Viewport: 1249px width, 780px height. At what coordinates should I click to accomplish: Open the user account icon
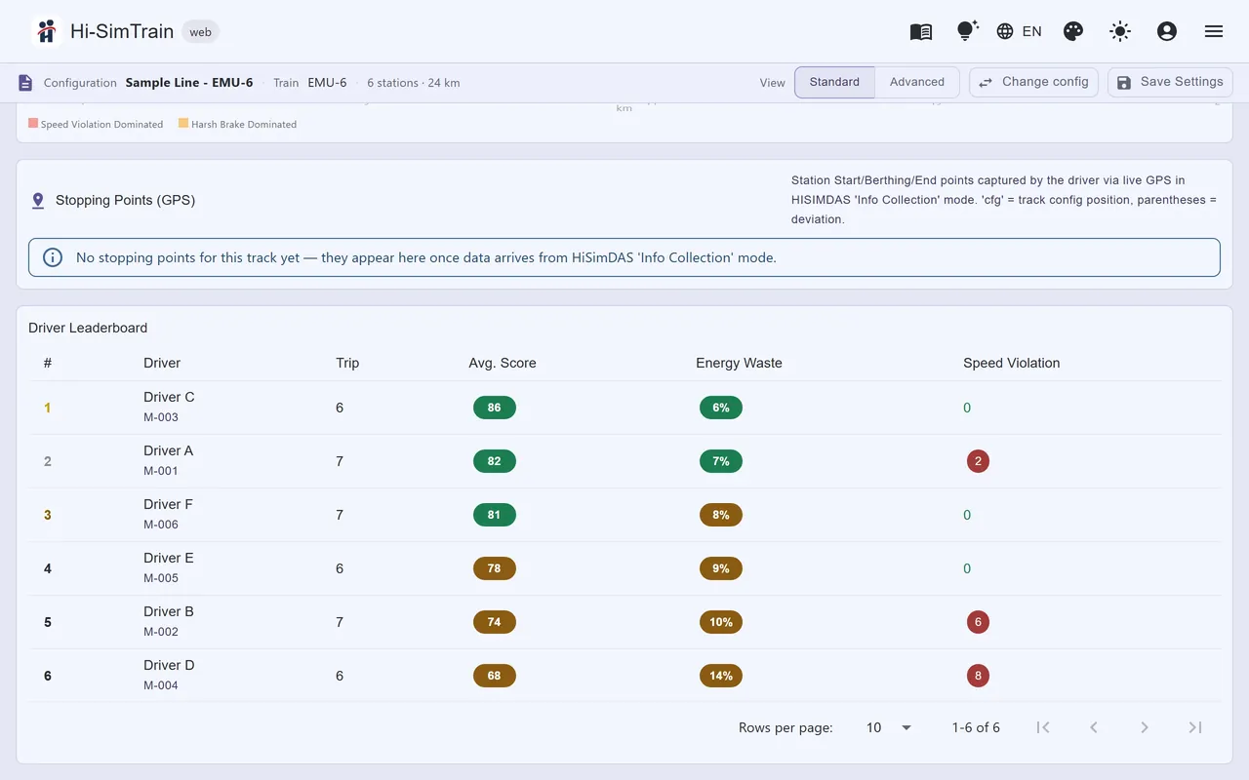[1167, 31]
